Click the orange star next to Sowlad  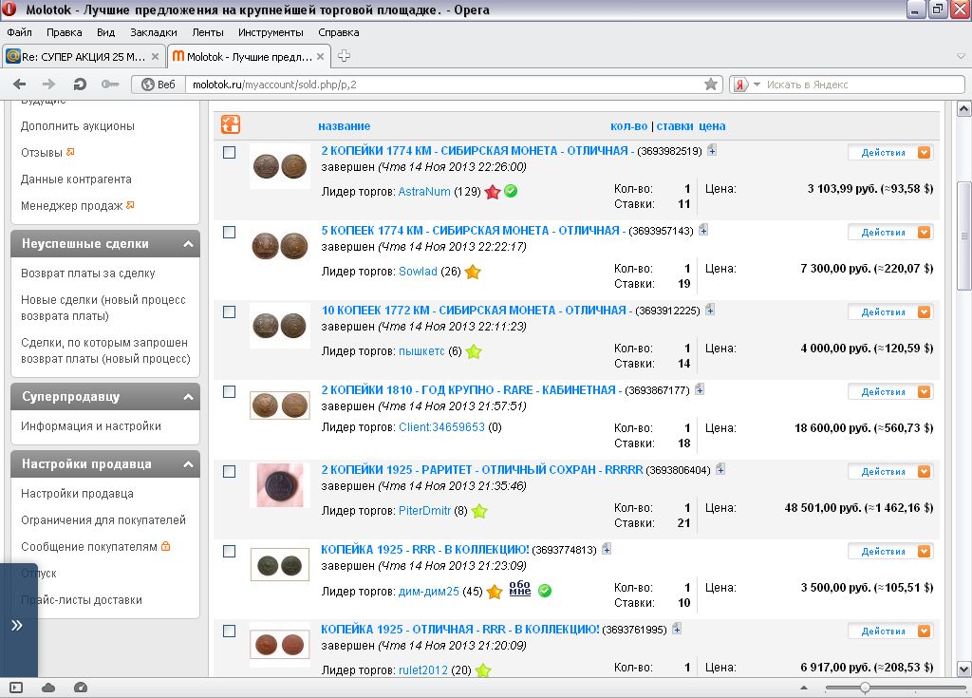pos(473,272)
